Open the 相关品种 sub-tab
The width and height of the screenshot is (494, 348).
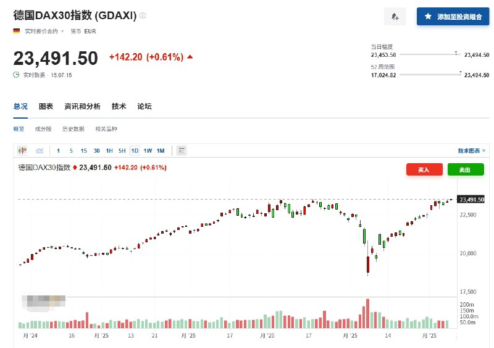tap(106, 129)
